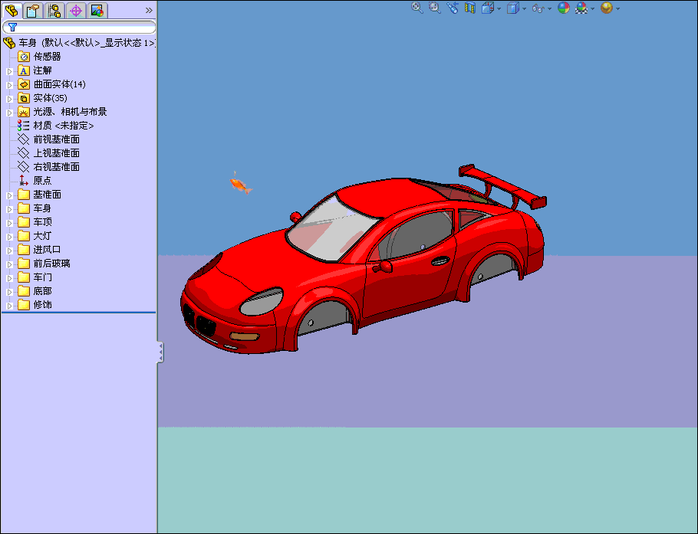Expand the 前后玻璃 folder

tap(10, 264)
